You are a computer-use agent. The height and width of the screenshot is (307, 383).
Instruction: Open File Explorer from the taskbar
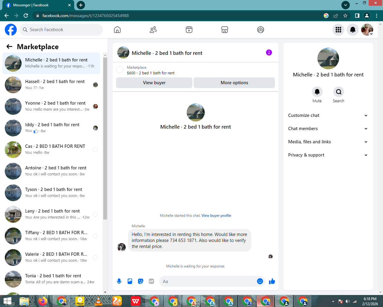[x=24, y=301]
